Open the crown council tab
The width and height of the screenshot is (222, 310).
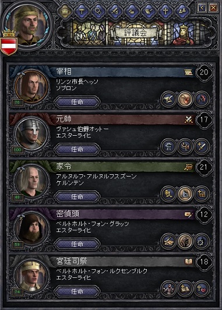[x=65, y=11]
